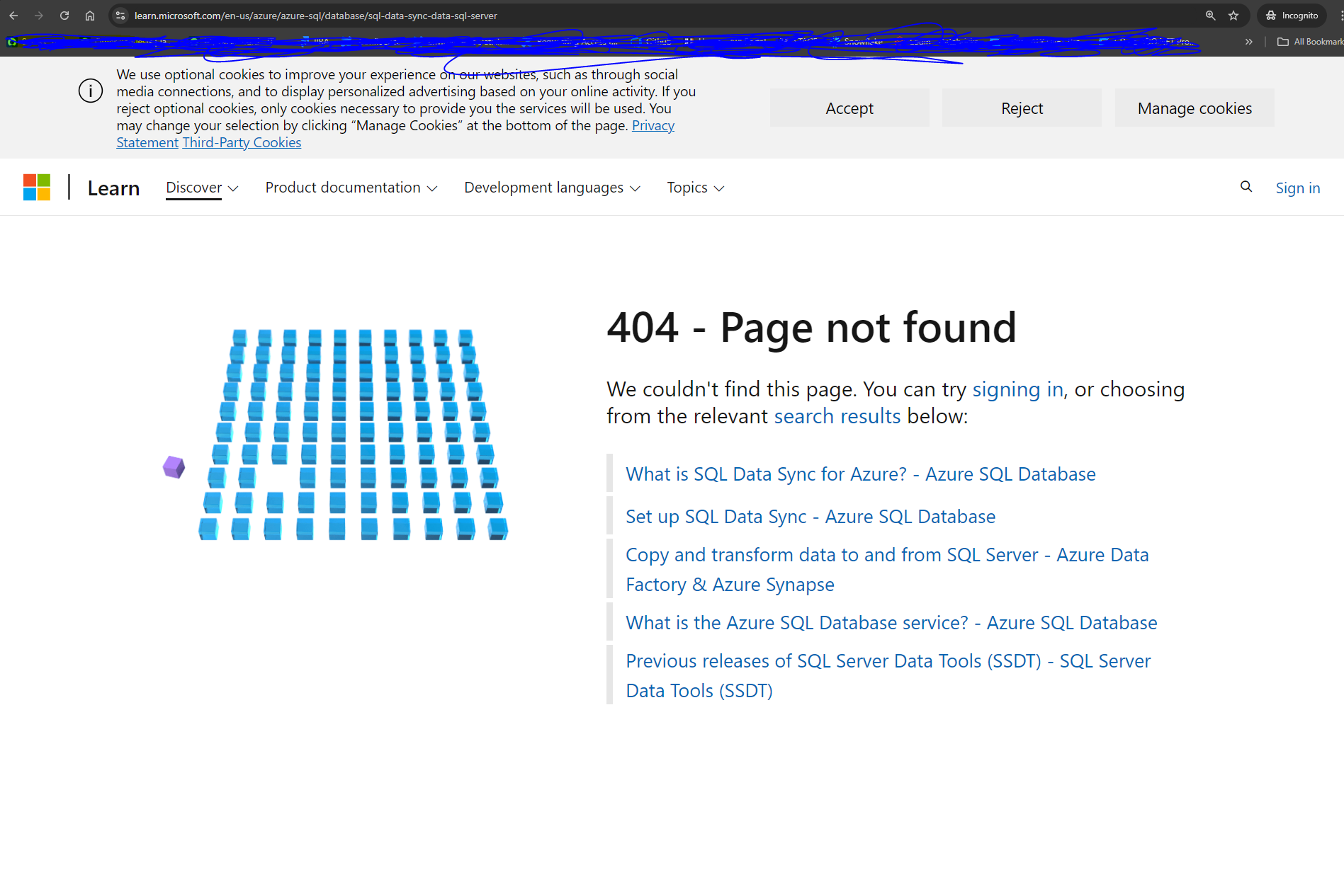Open the Privacy Statement link
This screenshot has height=894, width=1344.
[653, 125]
